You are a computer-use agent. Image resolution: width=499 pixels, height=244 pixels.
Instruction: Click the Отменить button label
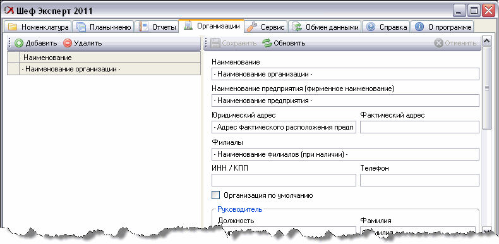(x=460, y=44)
